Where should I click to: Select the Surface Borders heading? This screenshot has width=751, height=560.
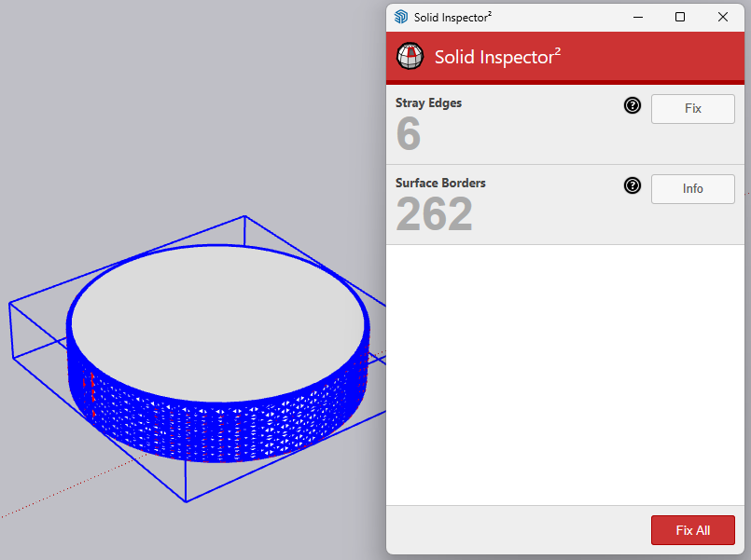point(440,184)
